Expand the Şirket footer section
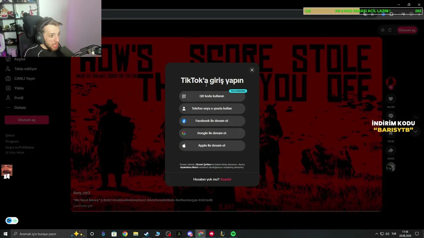Viewport: 424px width, 238px height. [10, 136]
